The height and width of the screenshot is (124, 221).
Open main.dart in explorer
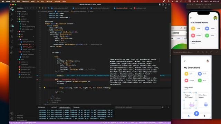(25, 57)
